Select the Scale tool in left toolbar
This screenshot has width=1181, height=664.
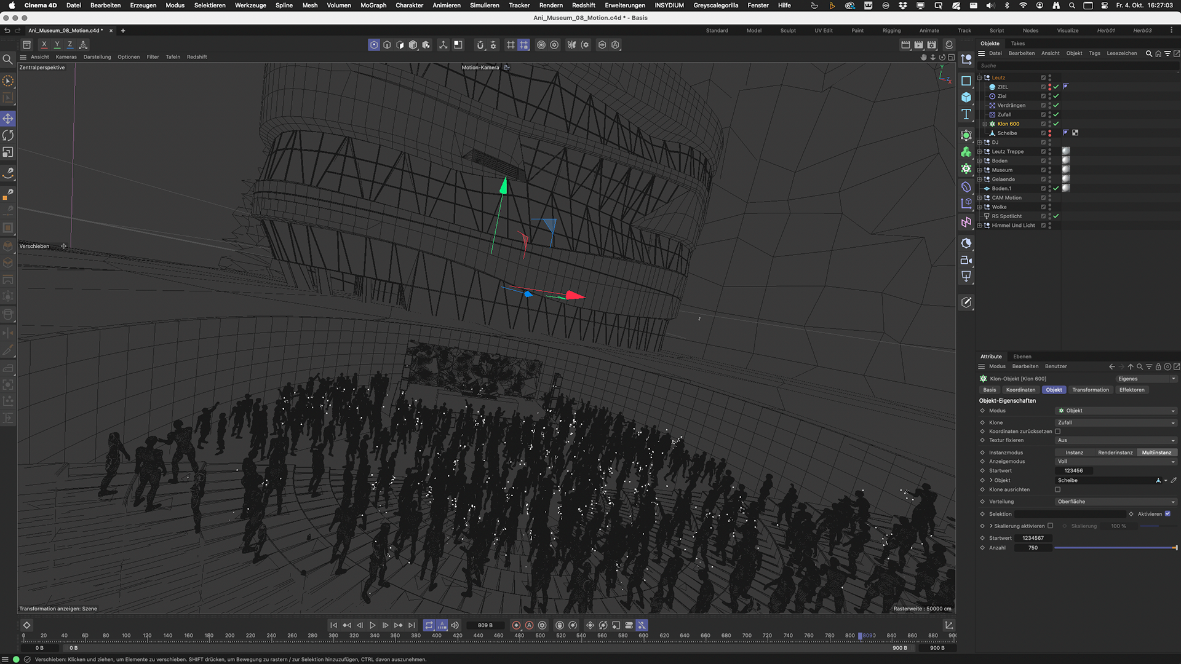tap(8, 152)
